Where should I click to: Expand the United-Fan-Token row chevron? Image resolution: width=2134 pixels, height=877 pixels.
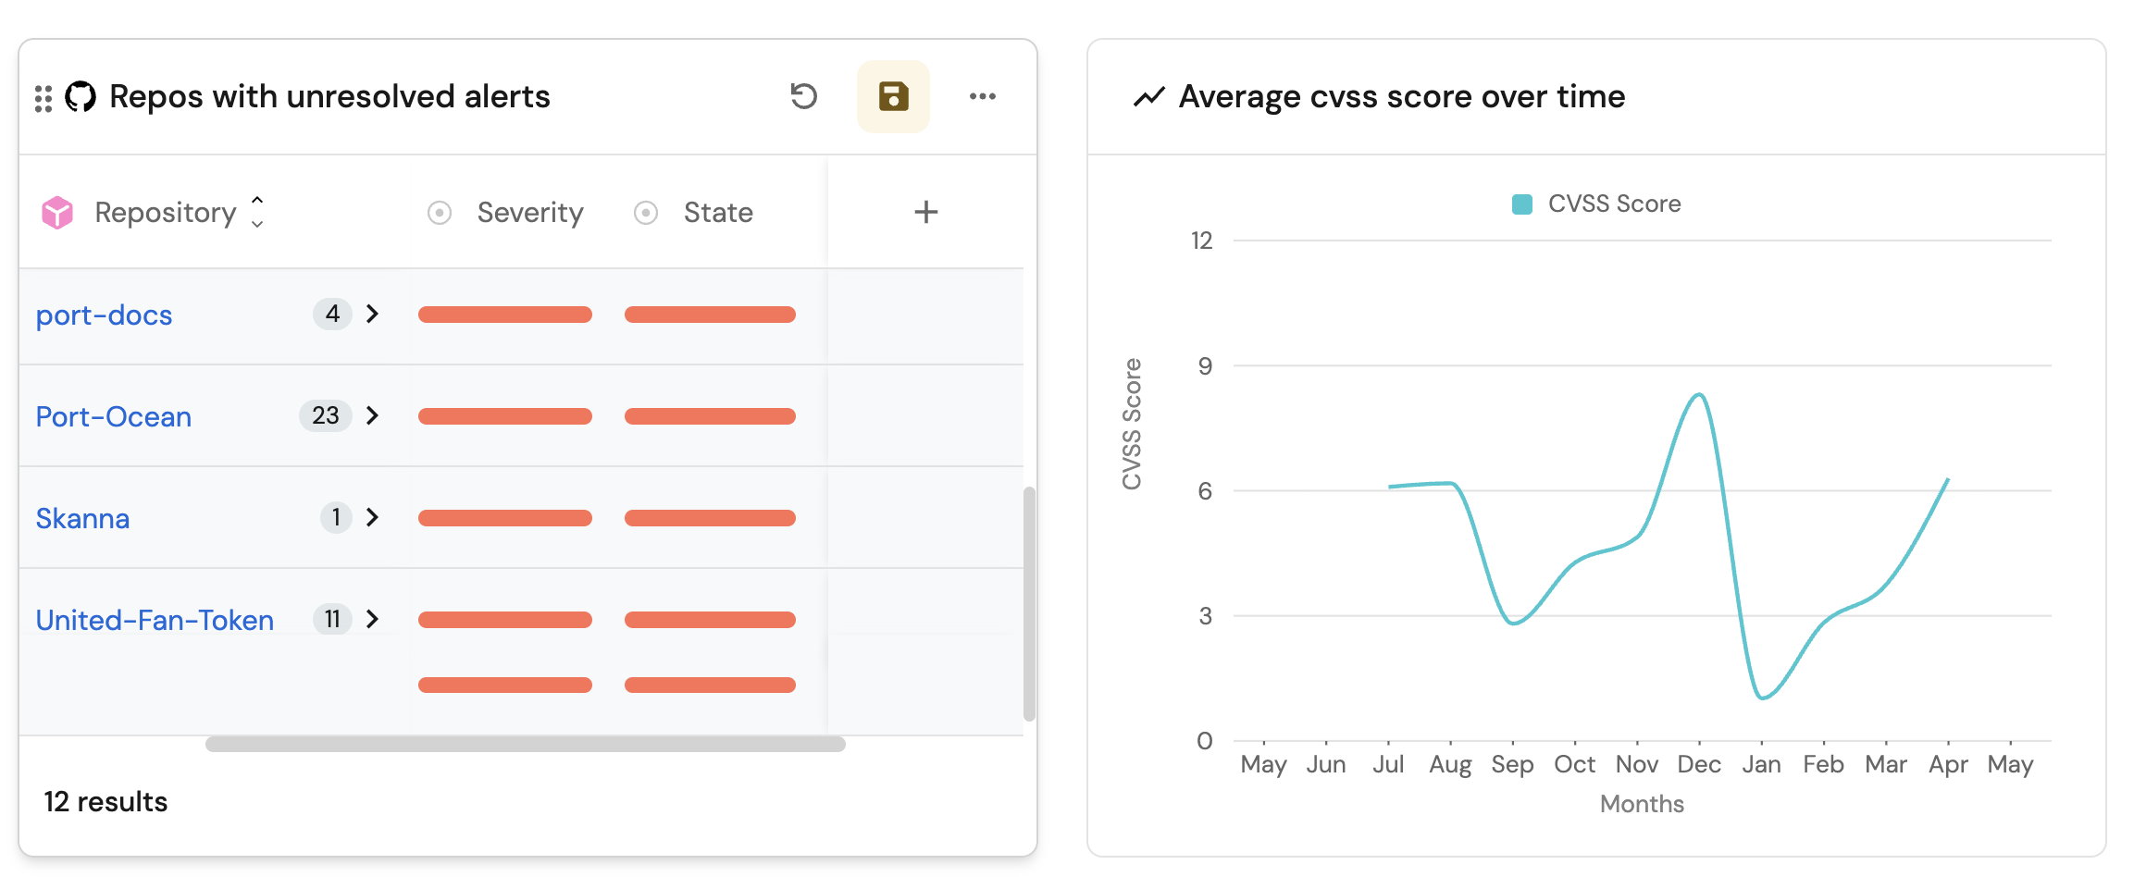click(x=372, y=619)
